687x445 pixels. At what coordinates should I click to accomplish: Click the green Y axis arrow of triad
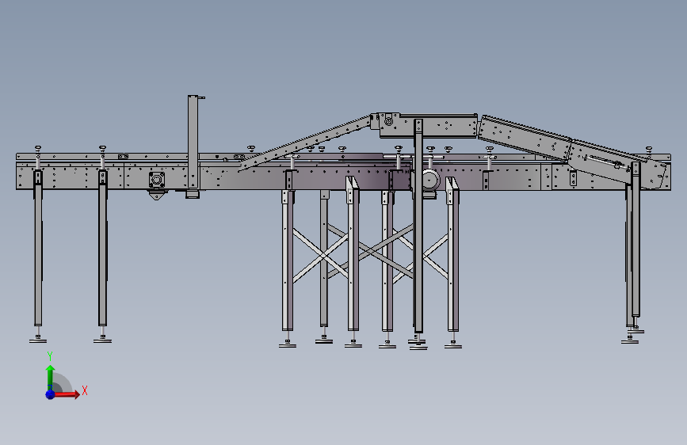(x=51, y=377)
